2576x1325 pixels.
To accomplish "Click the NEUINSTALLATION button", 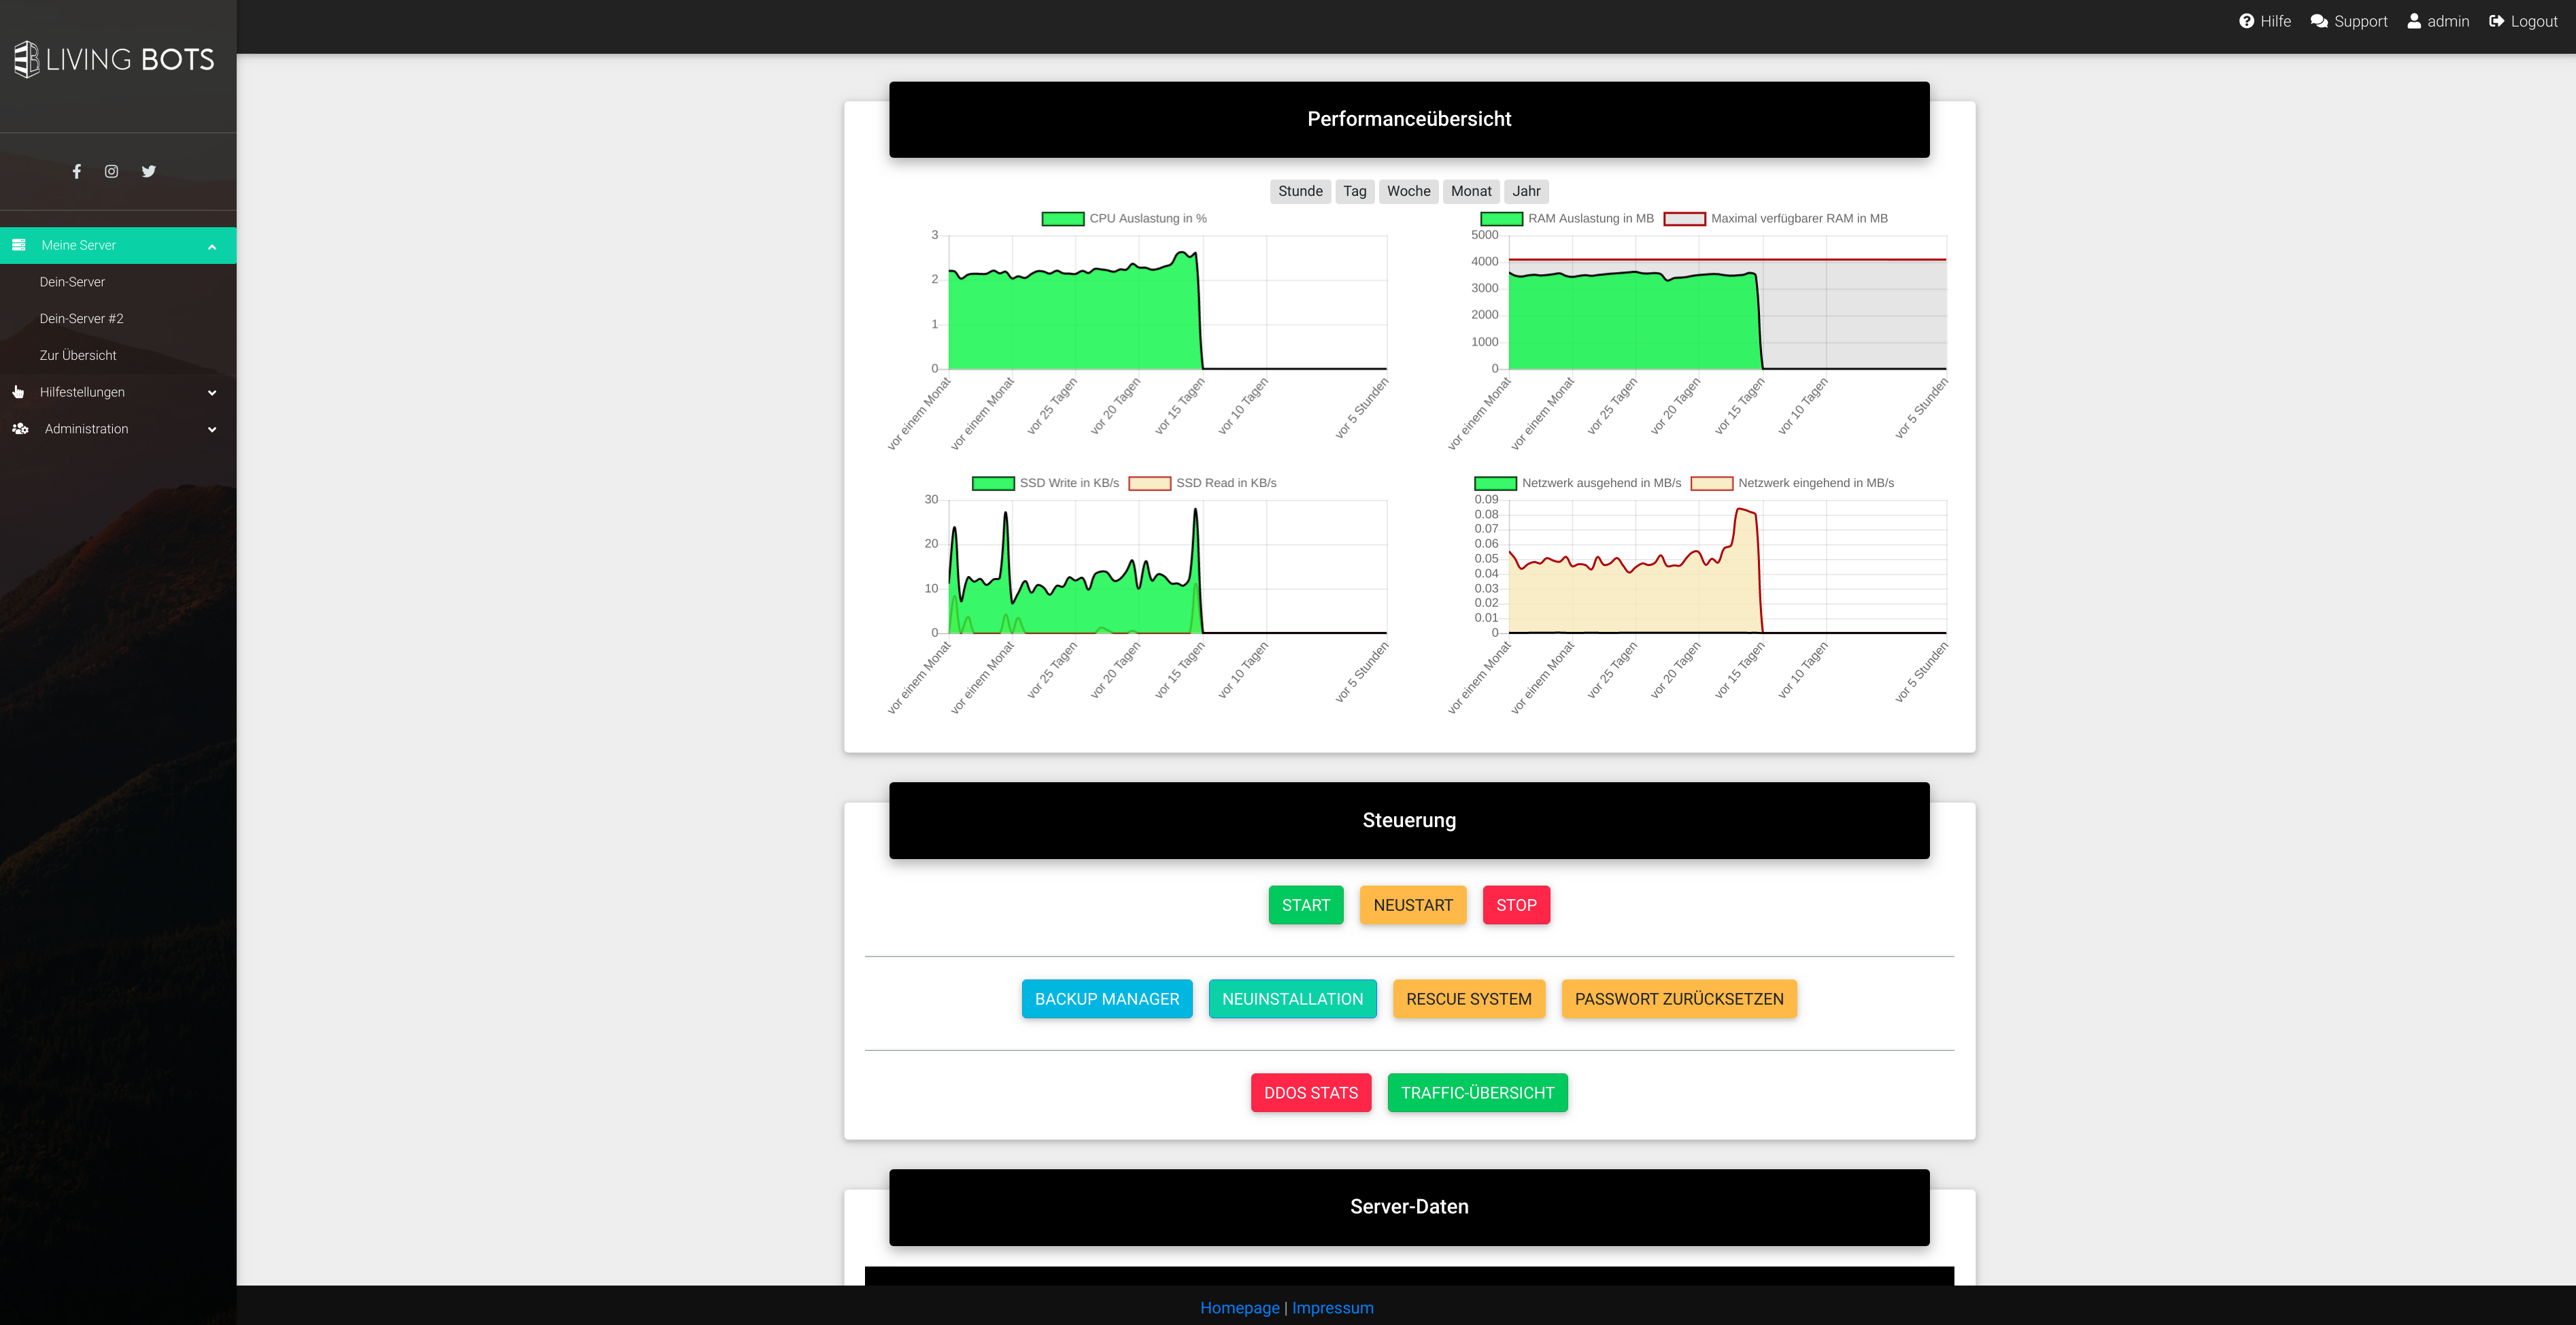I will pos(1292,1000).
